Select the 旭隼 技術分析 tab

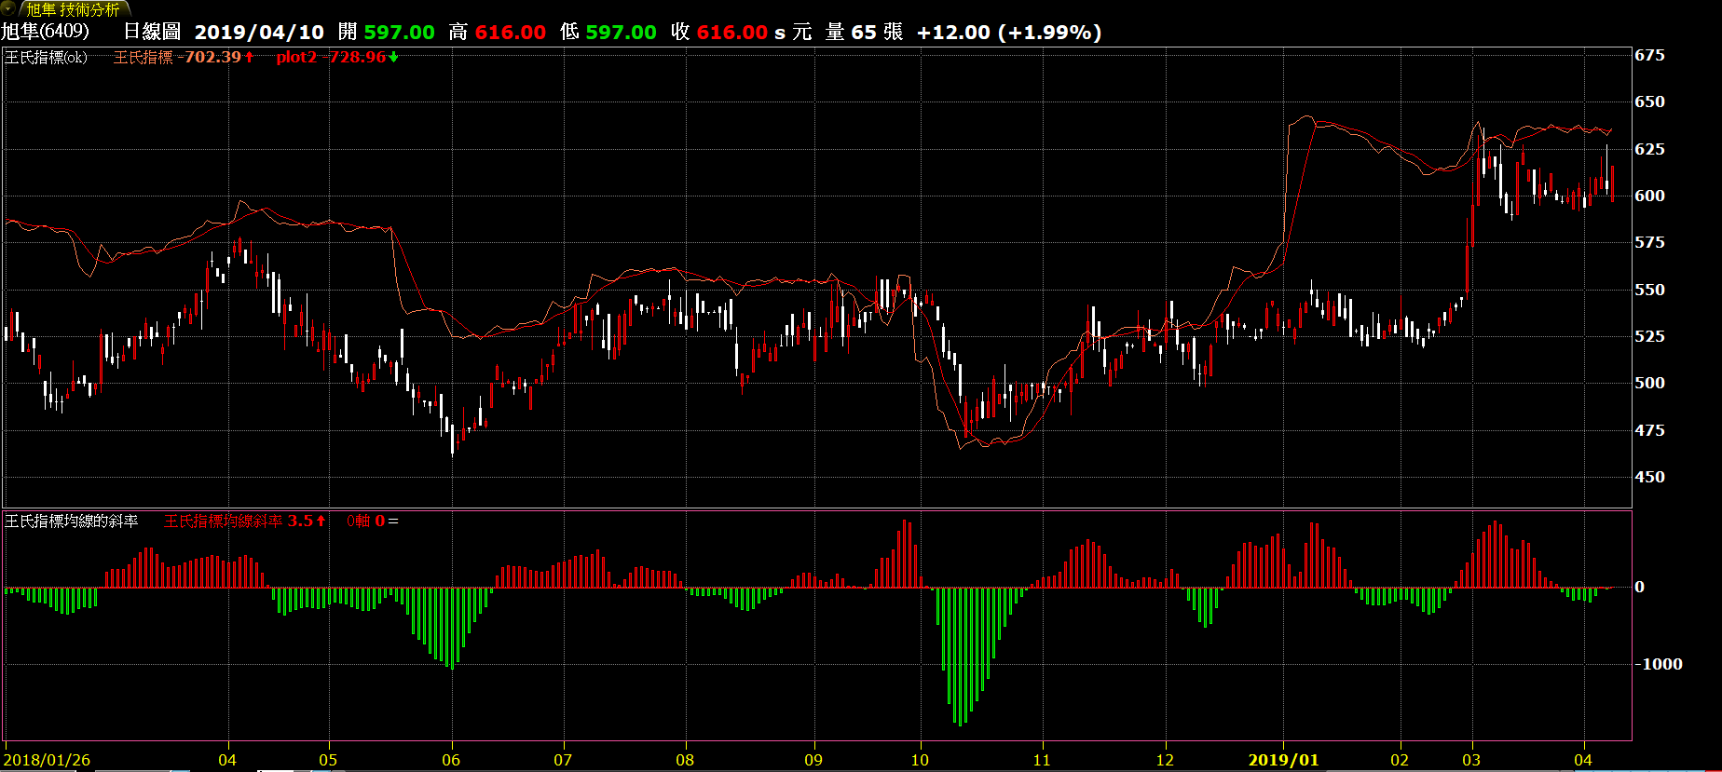tap(73, 9)
